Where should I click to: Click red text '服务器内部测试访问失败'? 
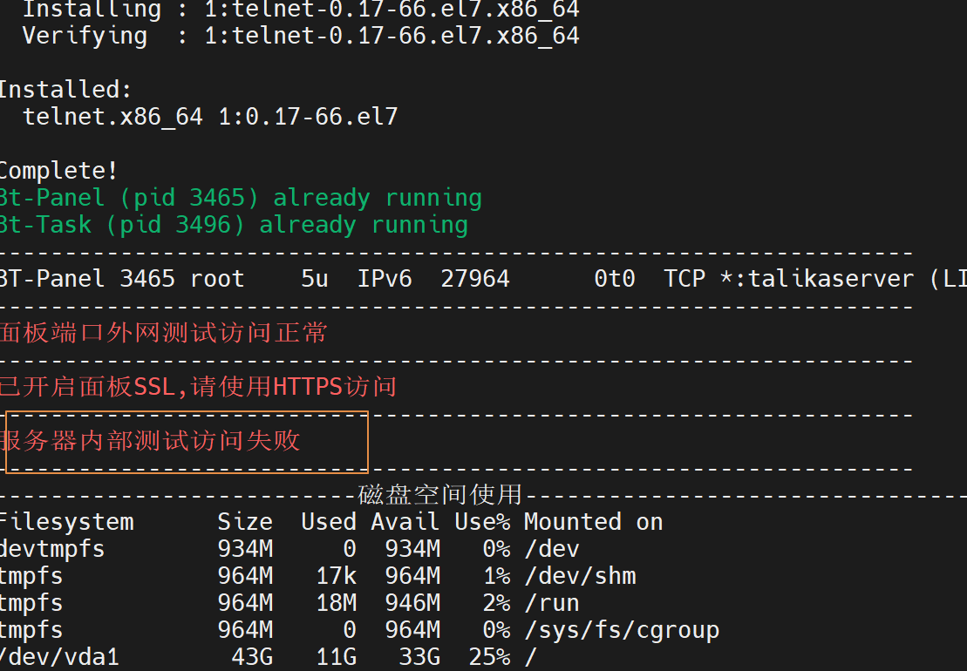[150, 441]
